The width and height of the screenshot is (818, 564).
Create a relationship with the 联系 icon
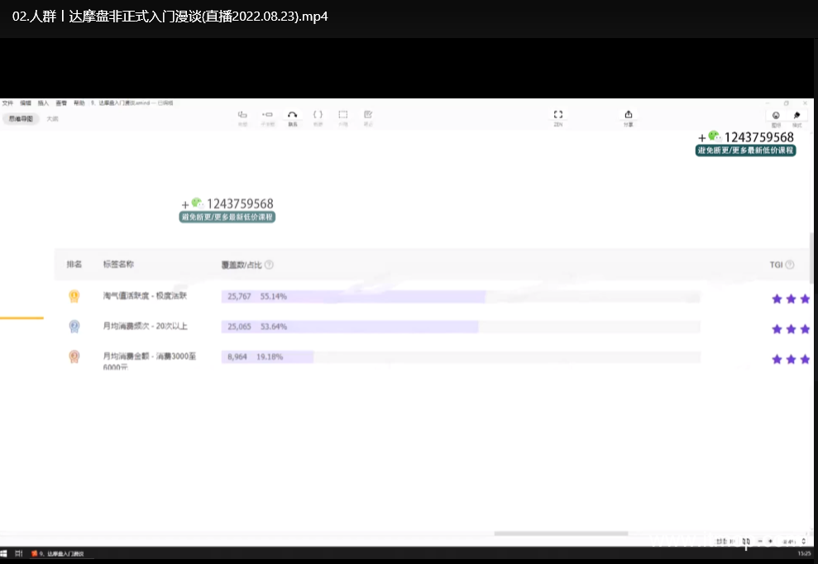[x=292, y=115]
